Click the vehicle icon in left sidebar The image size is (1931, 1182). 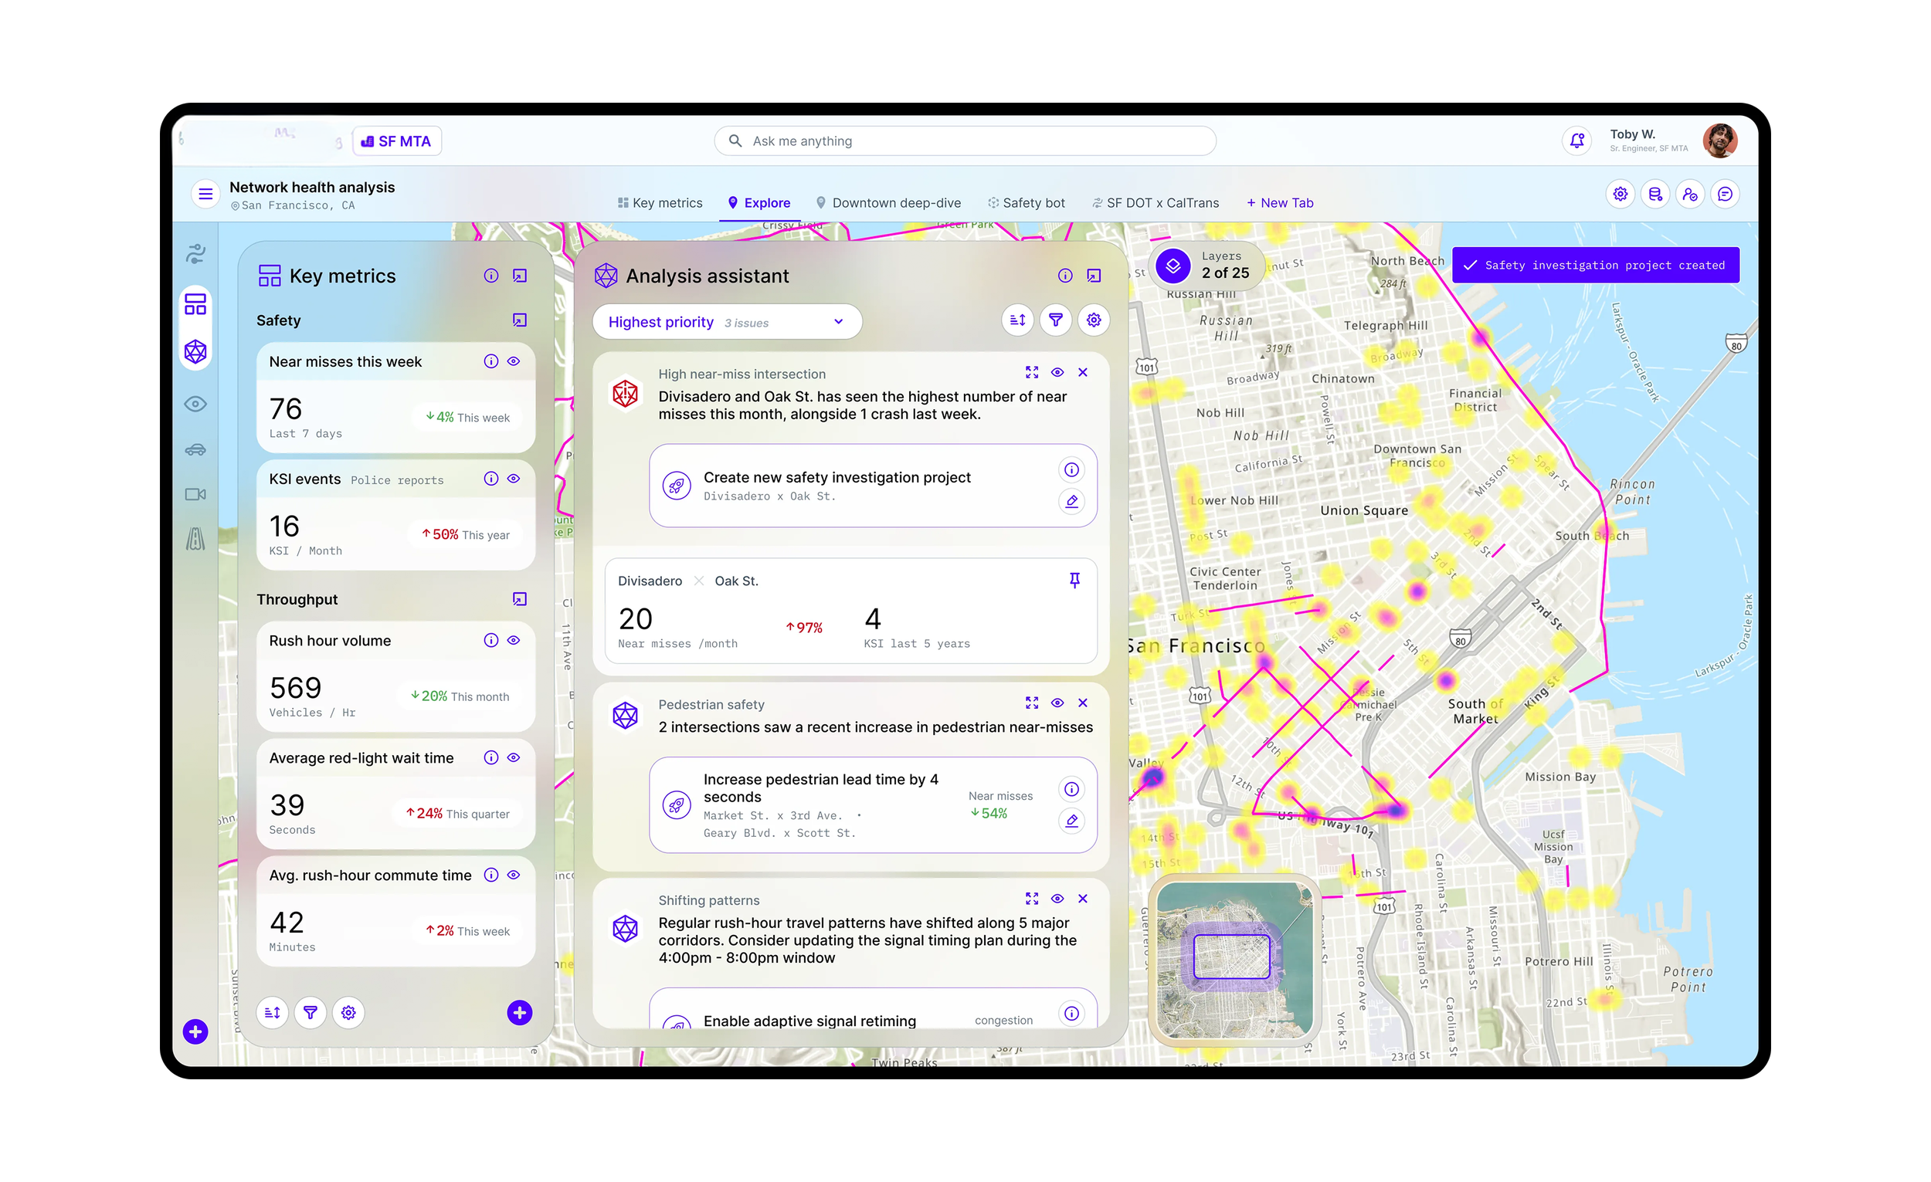[x=195, y=449]
